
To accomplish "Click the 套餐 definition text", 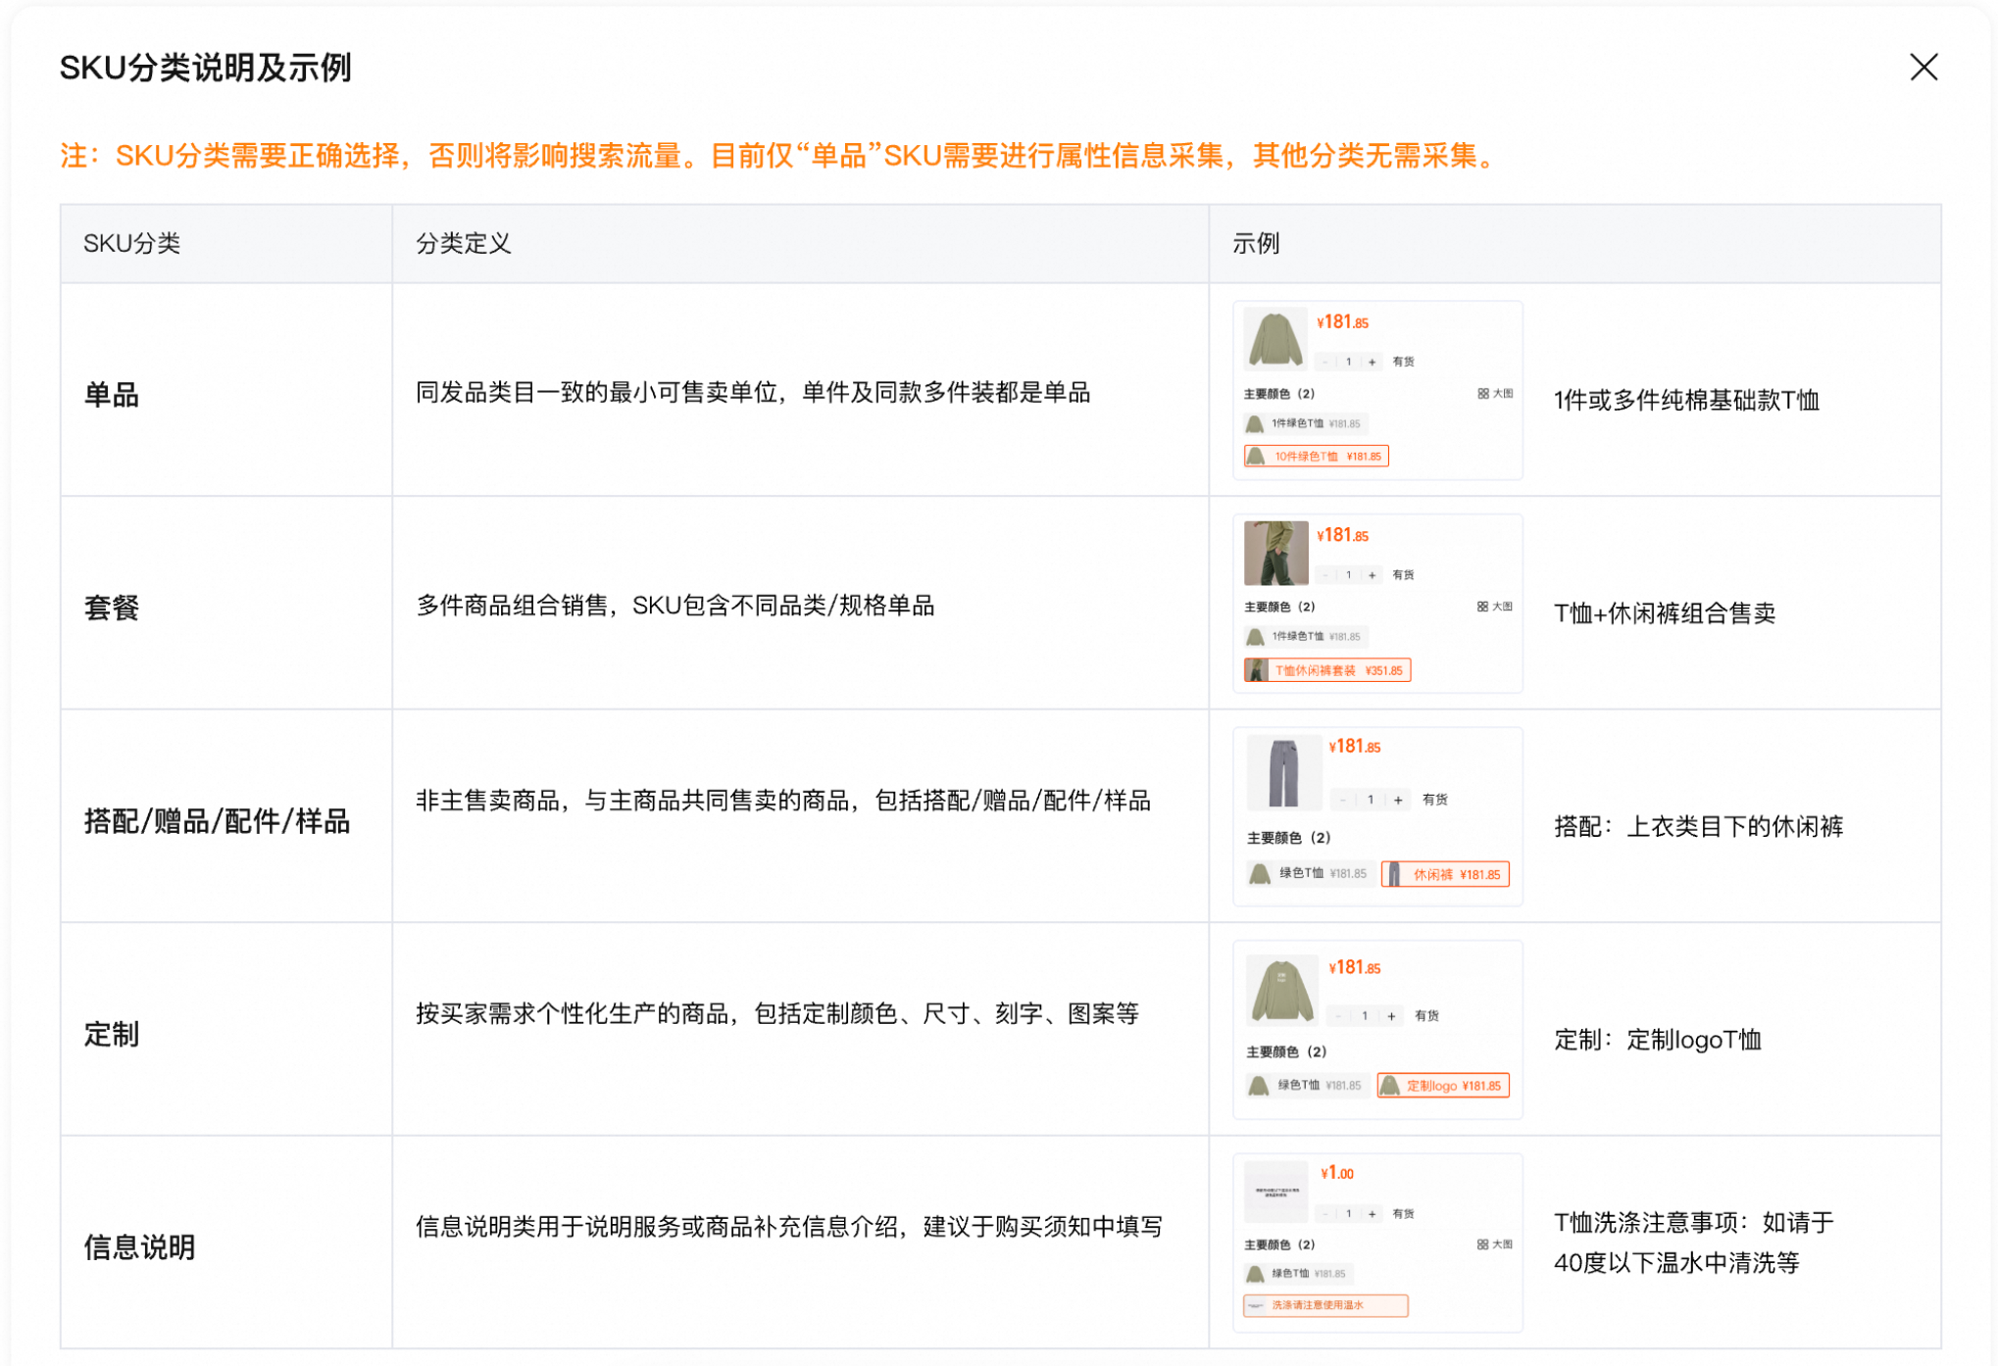I will pos(675,606).
